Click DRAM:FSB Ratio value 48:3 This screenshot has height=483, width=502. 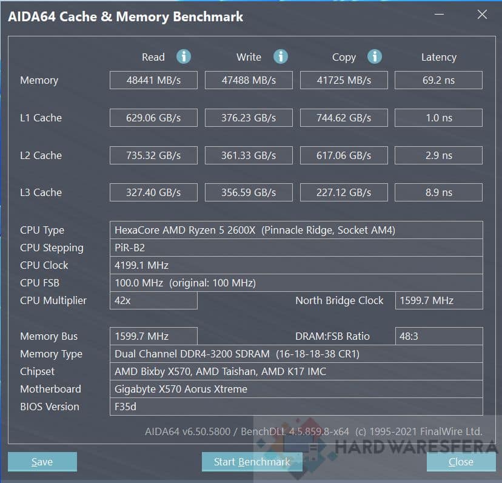point(439,336)
